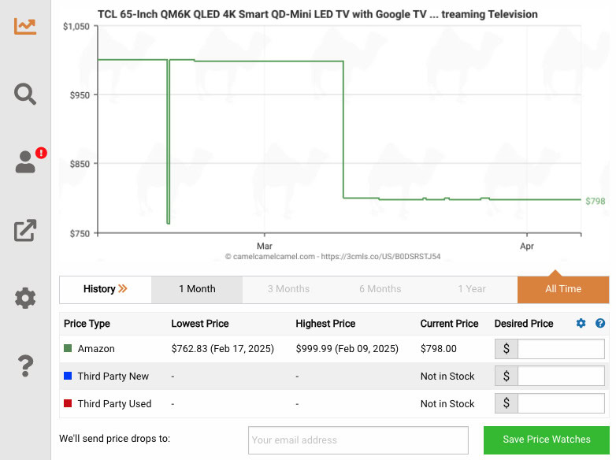Click the Save Price Watches button
The image size is (616, 460).
[546, 440]
